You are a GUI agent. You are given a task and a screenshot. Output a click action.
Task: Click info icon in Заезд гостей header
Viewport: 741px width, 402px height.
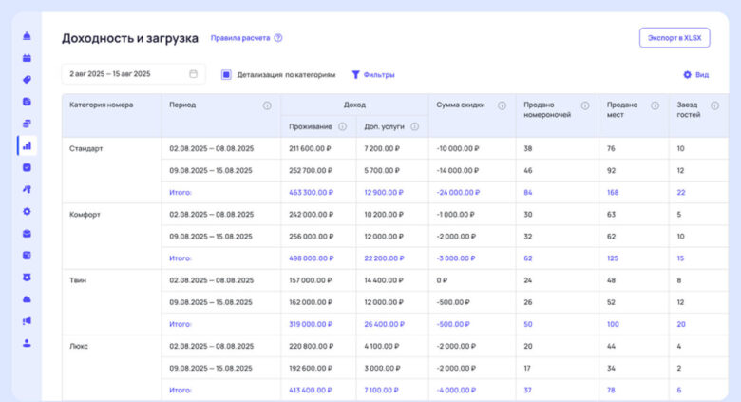point(715,105)
